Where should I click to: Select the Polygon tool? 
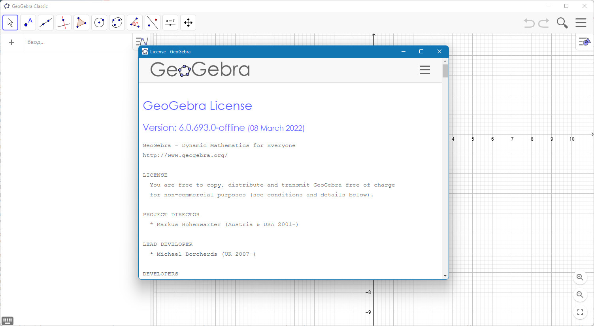(81, 23)
